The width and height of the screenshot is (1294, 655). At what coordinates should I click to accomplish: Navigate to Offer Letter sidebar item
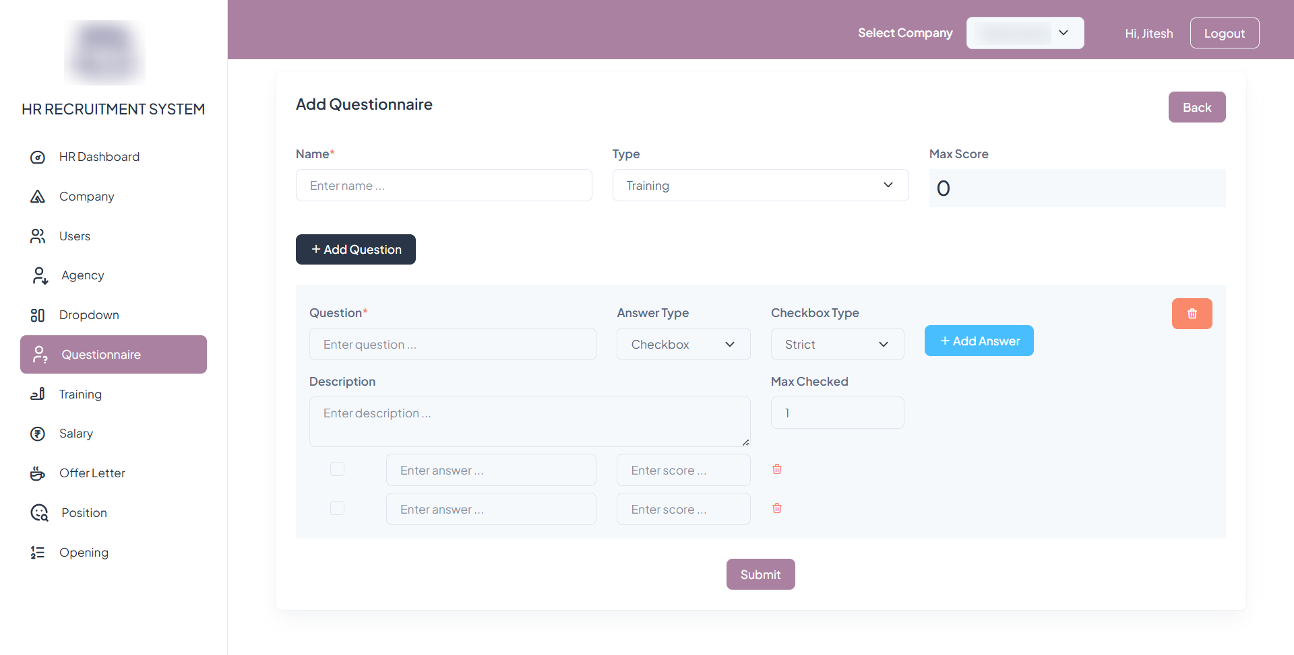[113, 473]
